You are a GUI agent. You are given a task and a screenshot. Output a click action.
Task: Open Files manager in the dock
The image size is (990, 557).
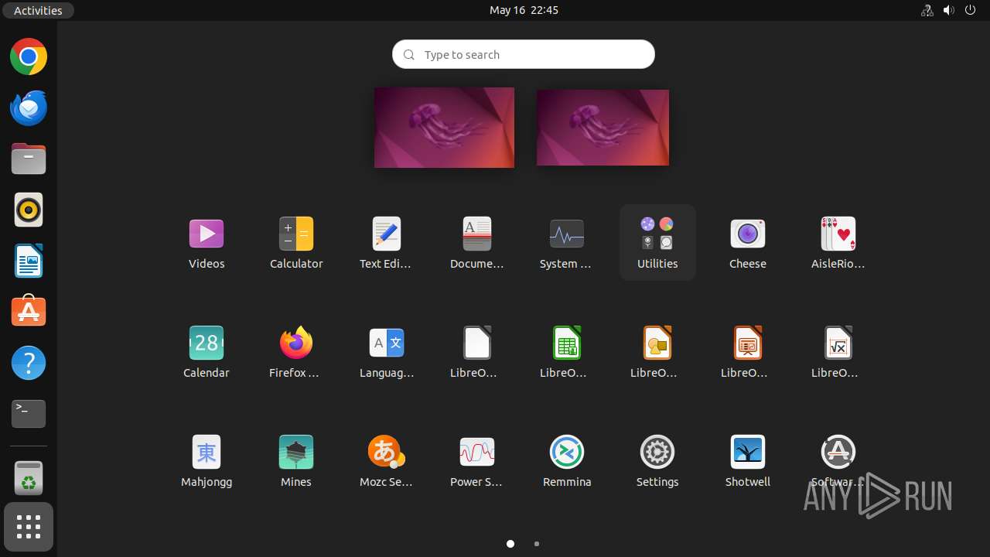tap(29, 159)
